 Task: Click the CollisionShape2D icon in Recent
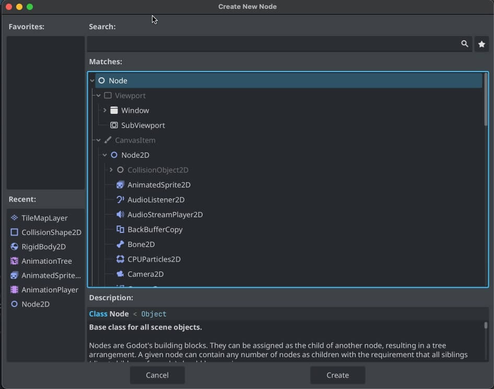14,232
